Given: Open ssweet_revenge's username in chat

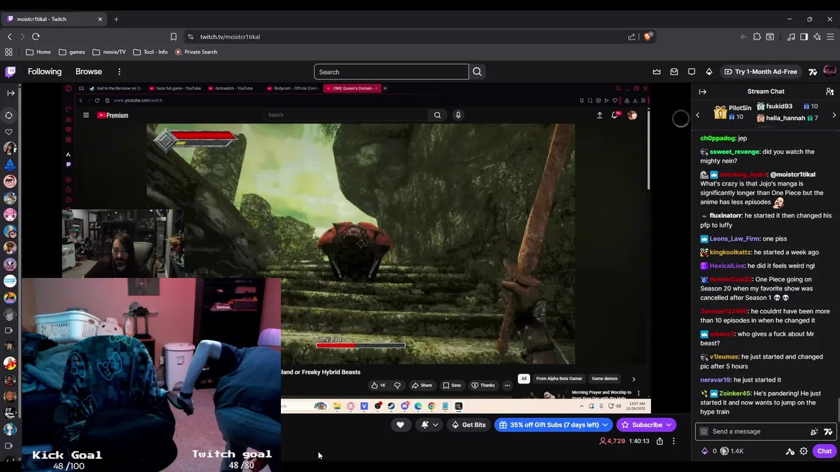Looking at the screenshot, I should click(x=734, y=151).
